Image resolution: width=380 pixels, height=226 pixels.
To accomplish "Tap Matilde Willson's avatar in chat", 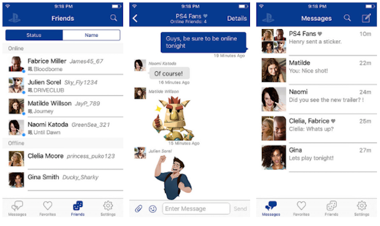I will click(140, 93).
